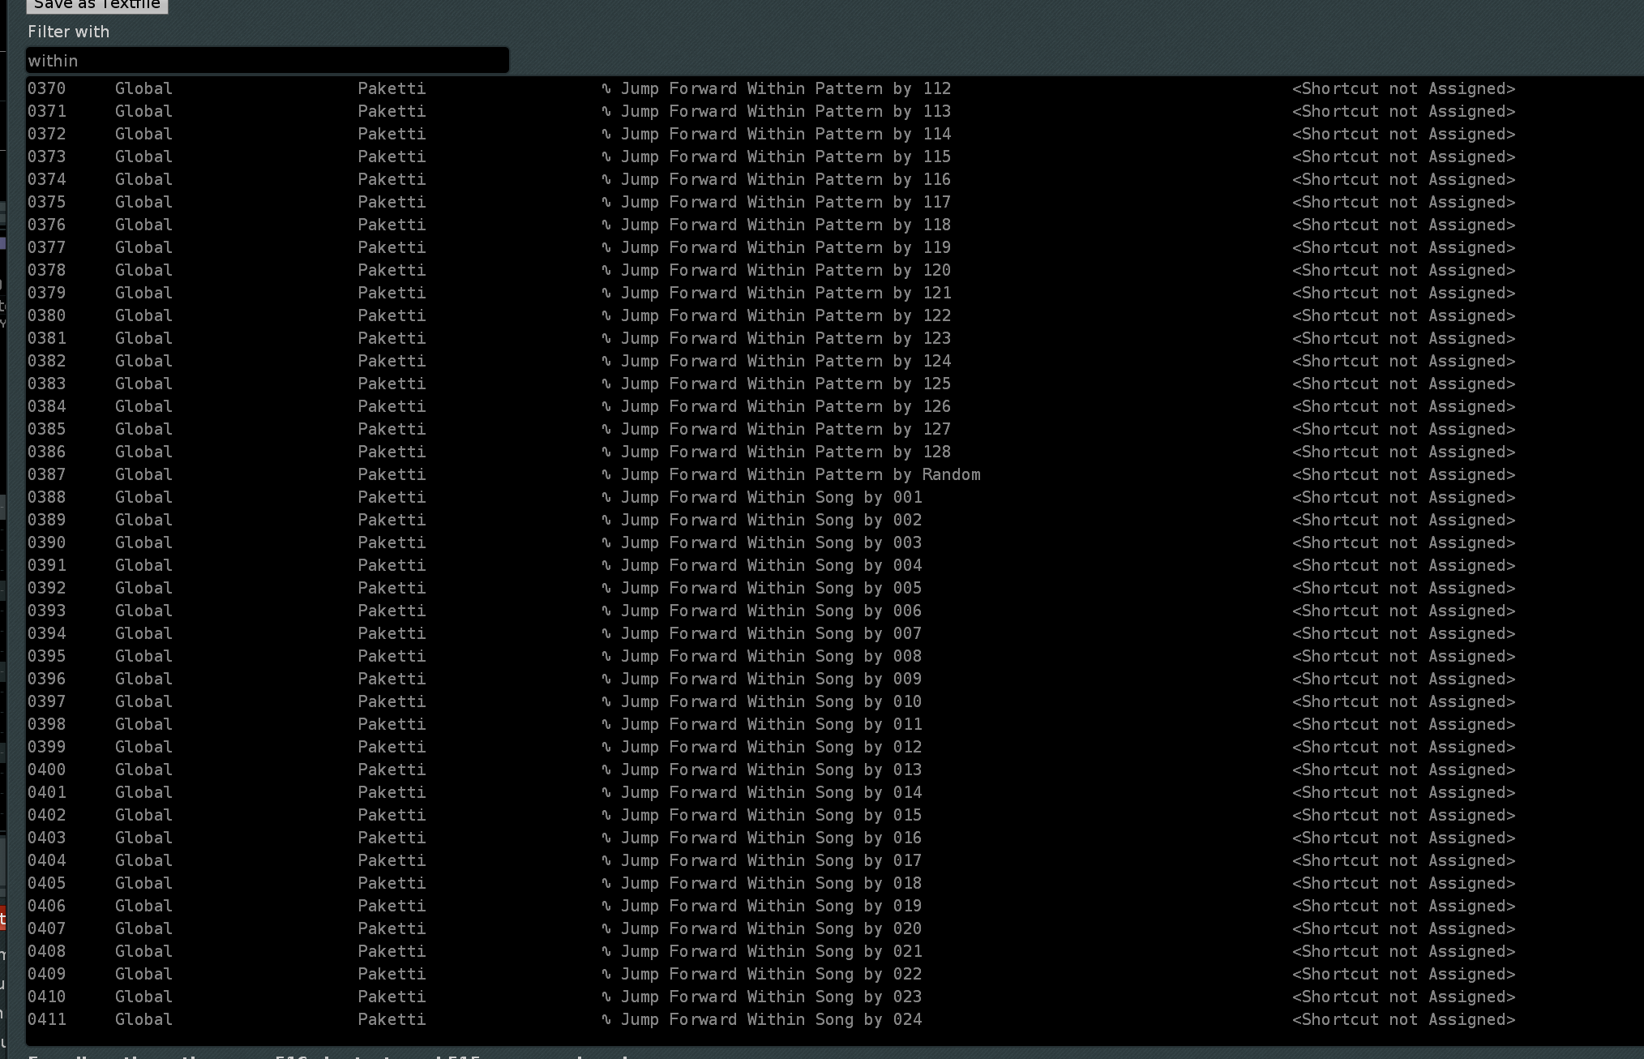Click the wave icon on row 0410
The image size is (1644, 1059).
[x=606, y=997]
